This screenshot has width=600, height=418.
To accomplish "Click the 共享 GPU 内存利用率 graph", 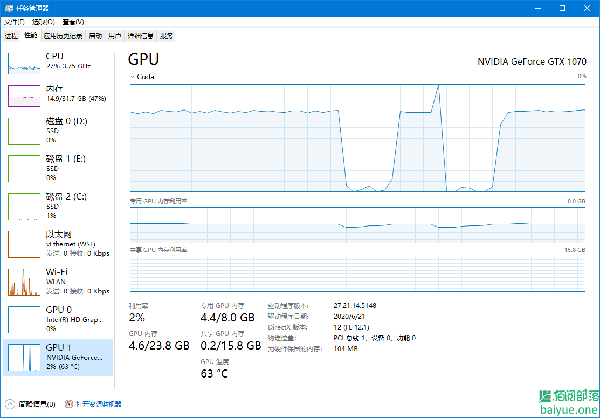I will [357, 274].
